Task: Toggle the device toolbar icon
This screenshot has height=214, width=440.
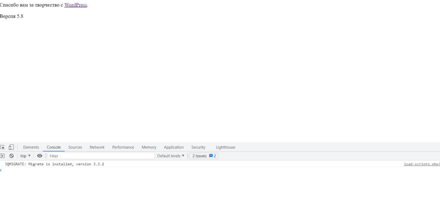Action: [11, 147]
